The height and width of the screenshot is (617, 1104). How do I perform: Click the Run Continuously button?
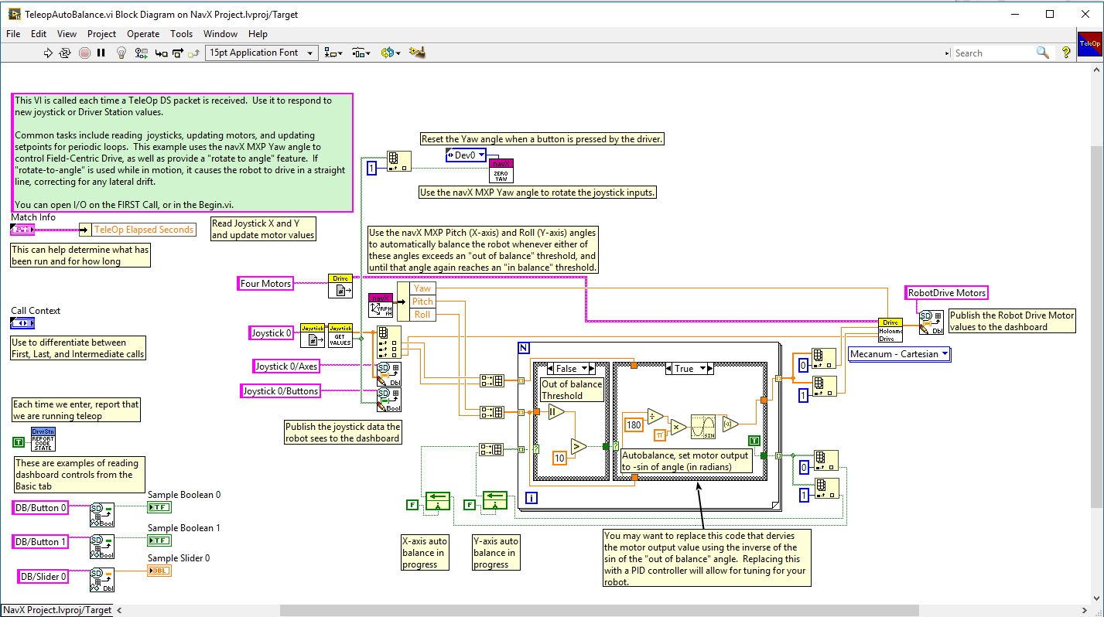(65, 53)
